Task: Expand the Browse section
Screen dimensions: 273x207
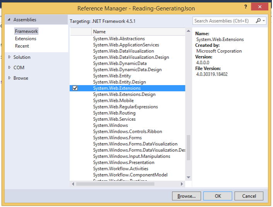Action: (x=10, y=78)
